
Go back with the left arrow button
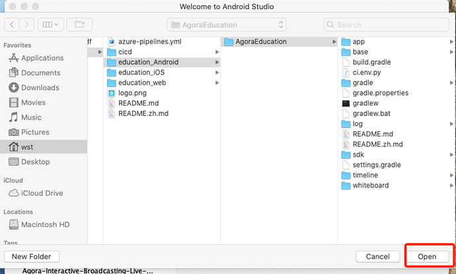(12, 24)
